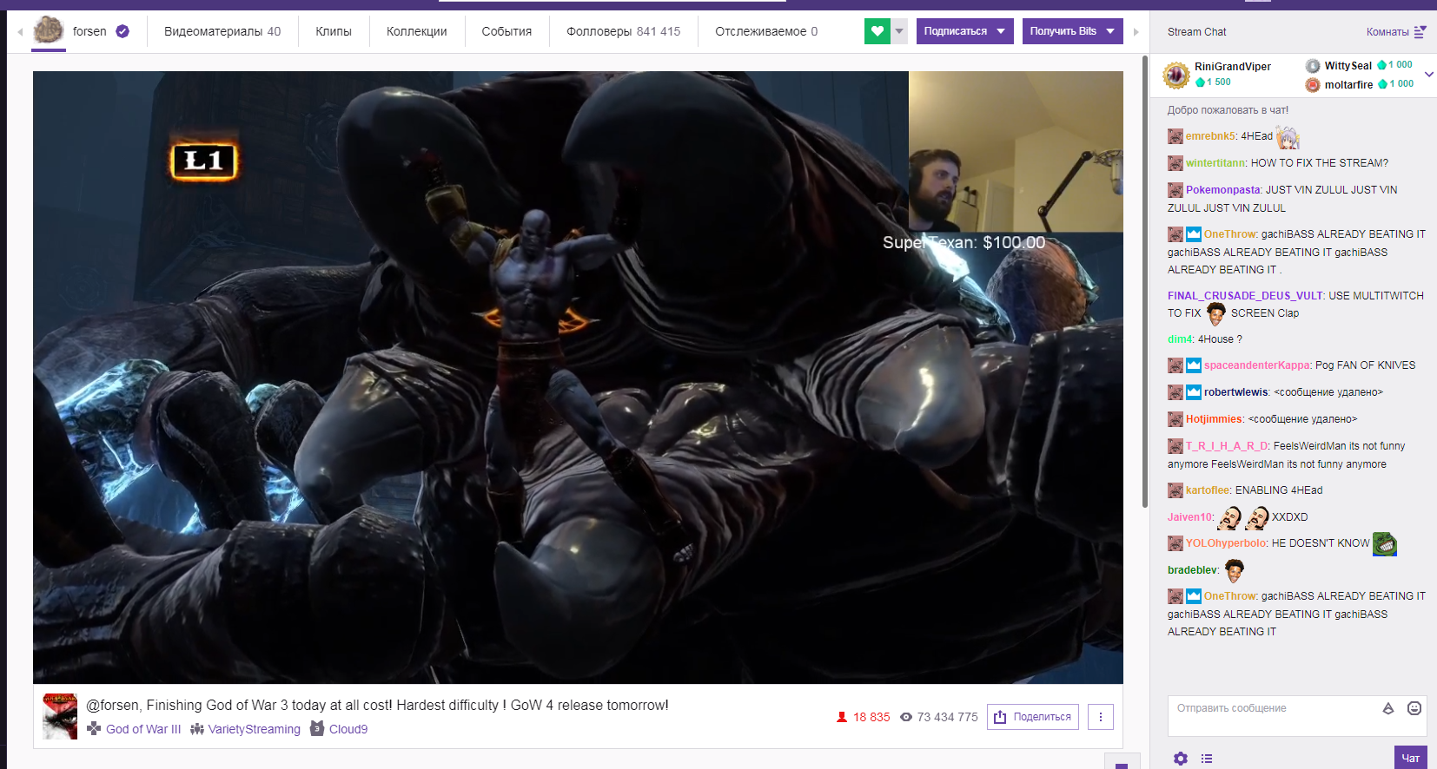This screenshot has width=1437, height=769.
Task: Open the Видеоматериалы tab
Action: click(x=222, y=31)
